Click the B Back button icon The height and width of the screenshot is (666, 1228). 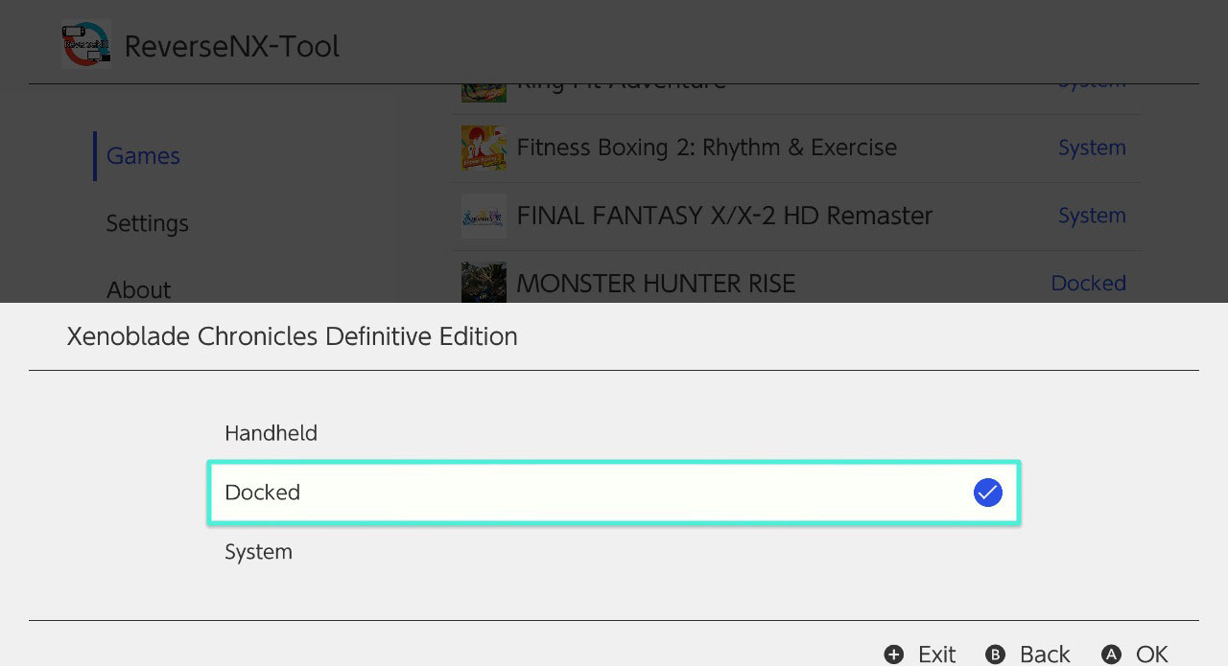click(996, 655)
